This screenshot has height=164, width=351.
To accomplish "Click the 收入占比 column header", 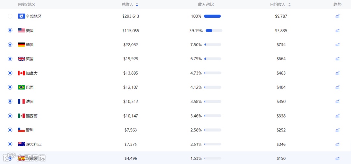I will (x=206, y=5).
